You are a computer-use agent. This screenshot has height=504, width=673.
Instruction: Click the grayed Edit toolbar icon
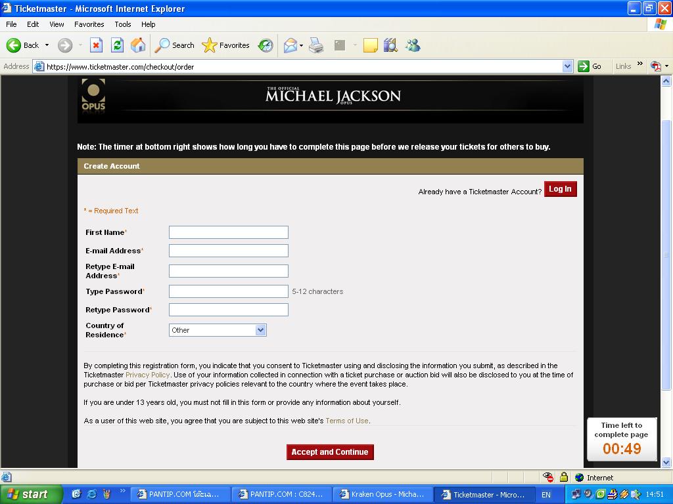tap(340, 45)
